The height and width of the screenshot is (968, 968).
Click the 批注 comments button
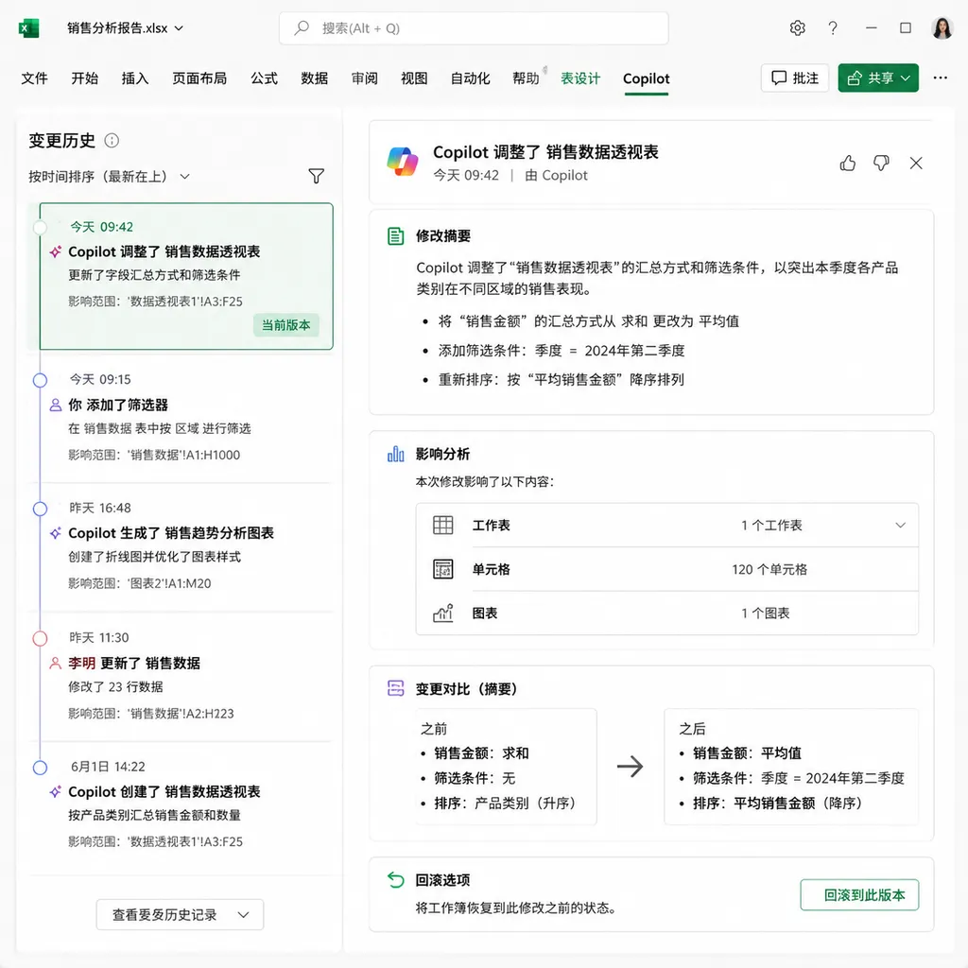[x=795, y=78]
